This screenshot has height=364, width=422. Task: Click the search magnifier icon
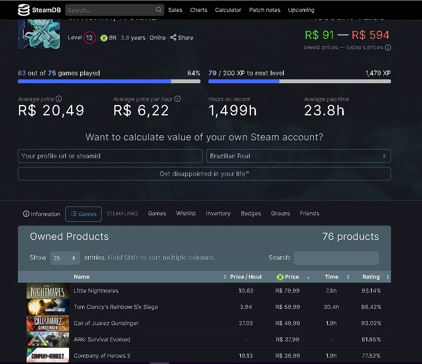[159, 10]
